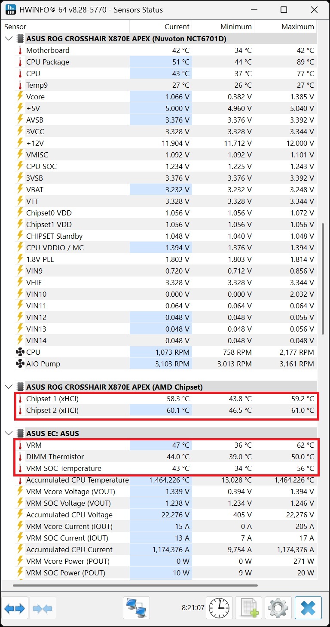Click the clock icon to reset timer
The height and width of the screenshot is (627, 330).
[219, 608]
